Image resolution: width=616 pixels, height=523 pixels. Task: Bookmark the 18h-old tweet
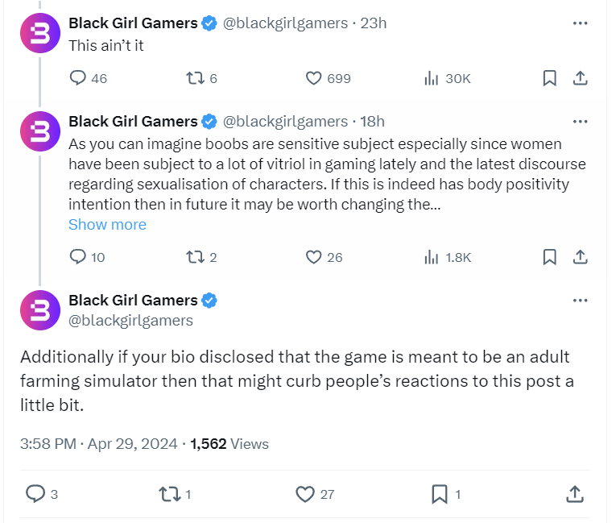click(549, 257)
